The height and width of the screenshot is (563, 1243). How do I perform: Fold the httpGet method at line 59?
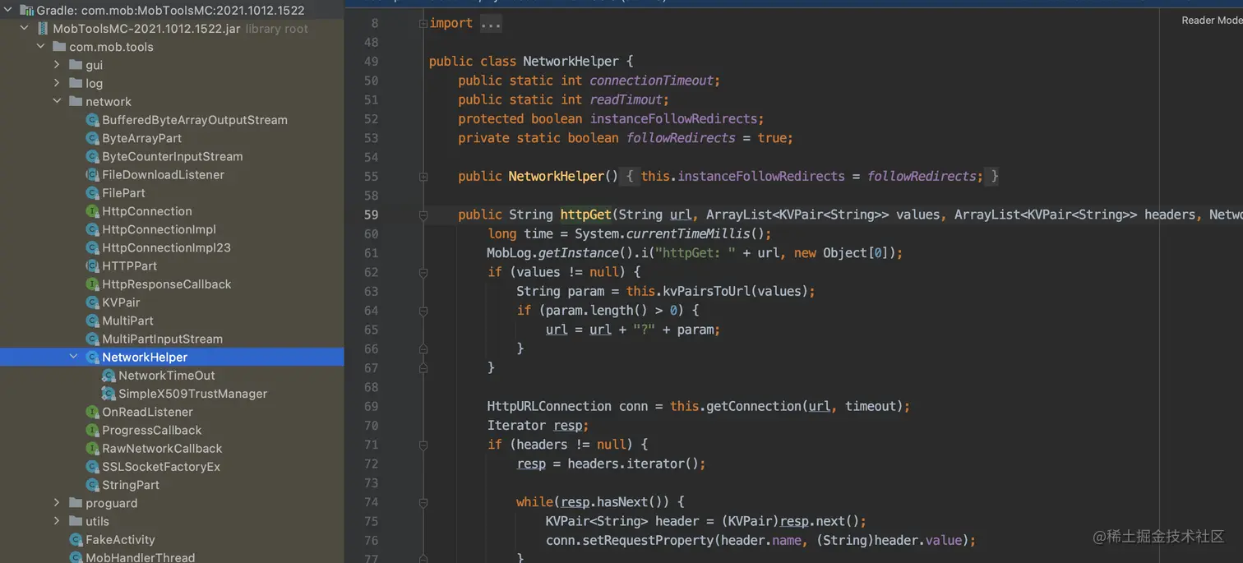click(423, 215)
